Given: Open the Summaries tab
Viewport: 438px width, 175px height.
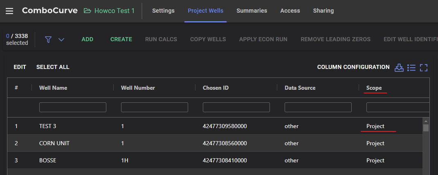Looking at the screenshot, I should 252,11.
